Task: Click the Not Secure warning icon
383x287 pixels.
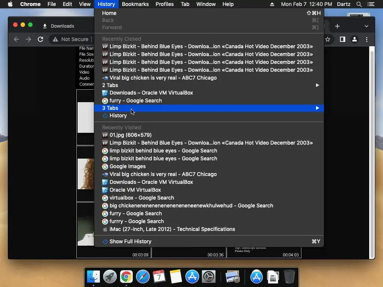Action: click(x=55, y=39)
